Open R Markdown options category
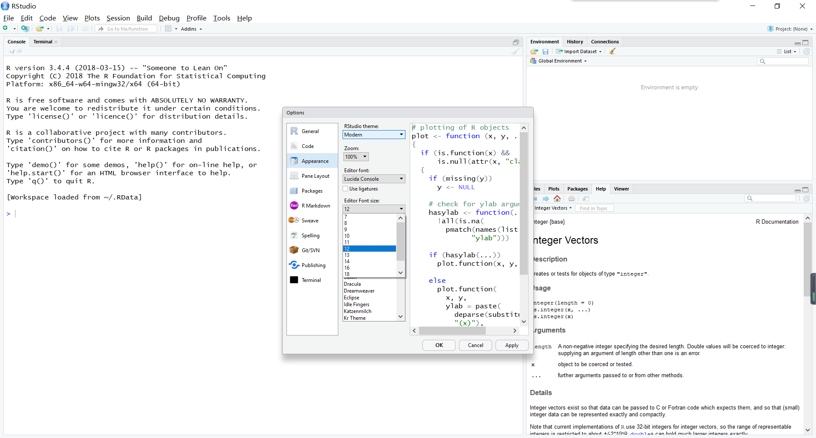The image size is (816, 438). tap(312, 206)
